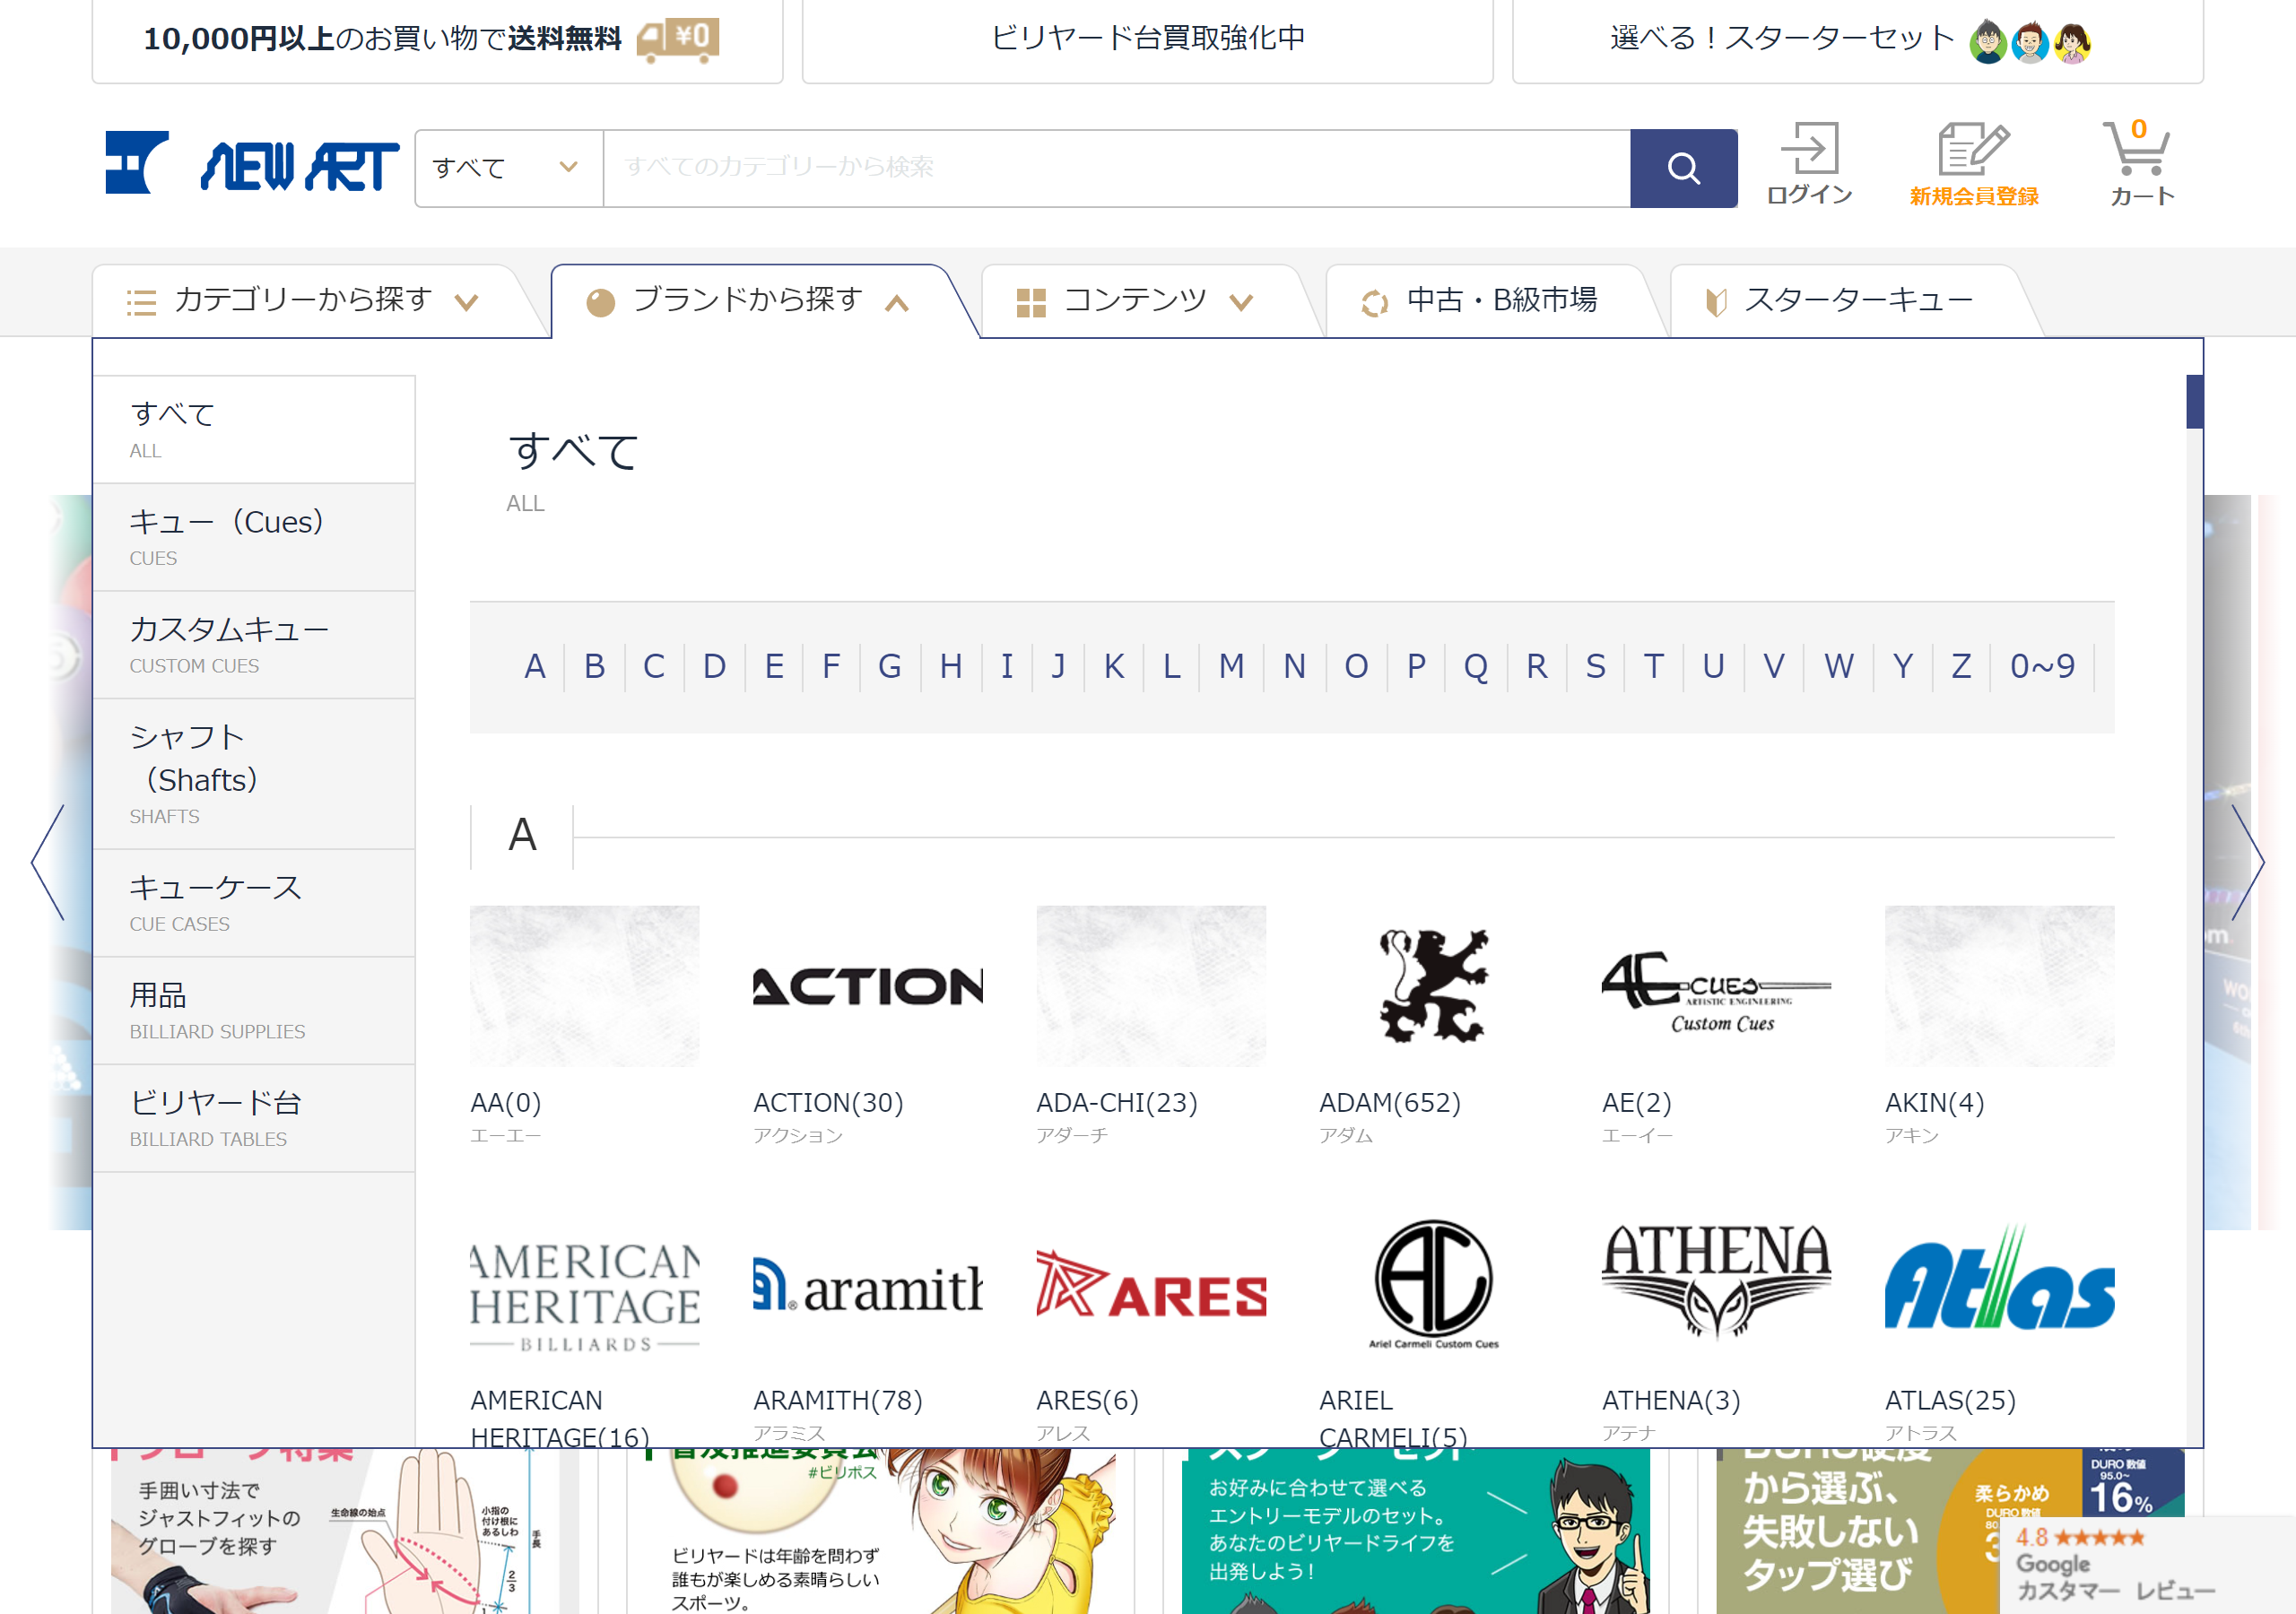The height and width of the screenshot is (1614, 2296).
Task: Open ATHENA(3) brand link
Action: [1671, 1401]
